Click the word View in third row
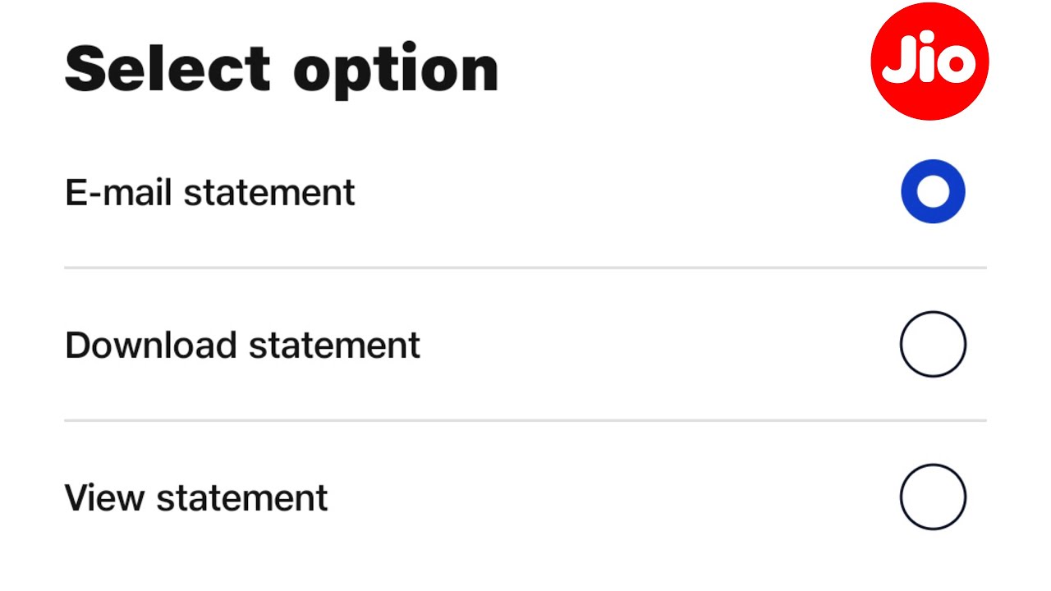The image size is (1051, 591). [x=104, y=498]
